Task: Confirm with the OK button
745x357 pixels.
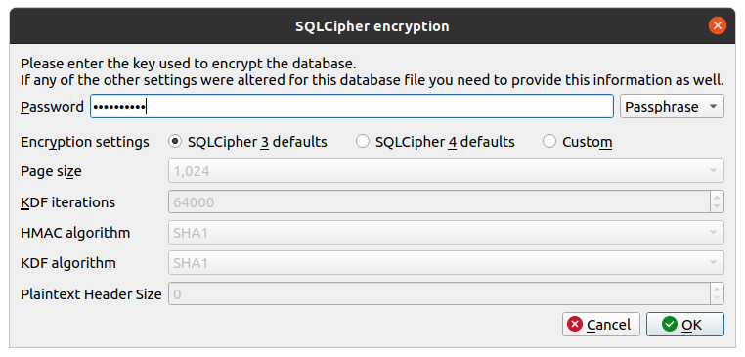Action: (x=685, y=324)
